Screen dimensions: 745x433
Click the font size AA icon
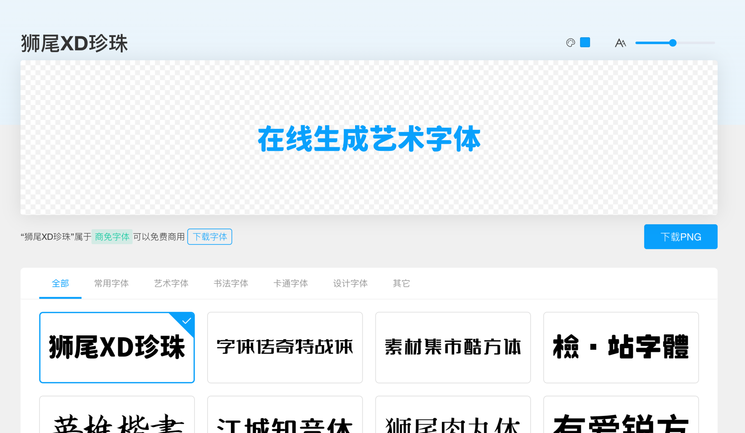(620, 43)
